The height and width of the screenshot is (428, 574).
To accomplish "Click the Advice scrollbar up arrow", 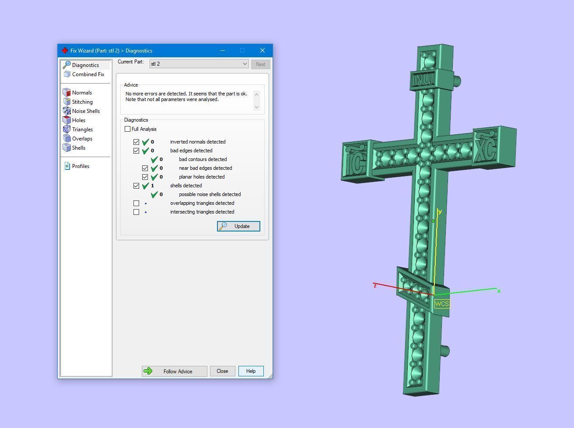I will click(x=257, y=95).
